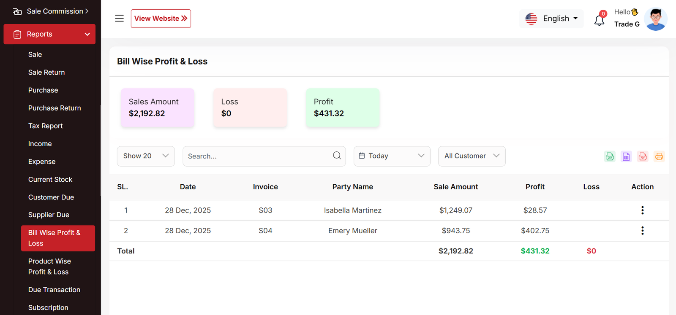Expand the All Customer filter

[472, 156]
